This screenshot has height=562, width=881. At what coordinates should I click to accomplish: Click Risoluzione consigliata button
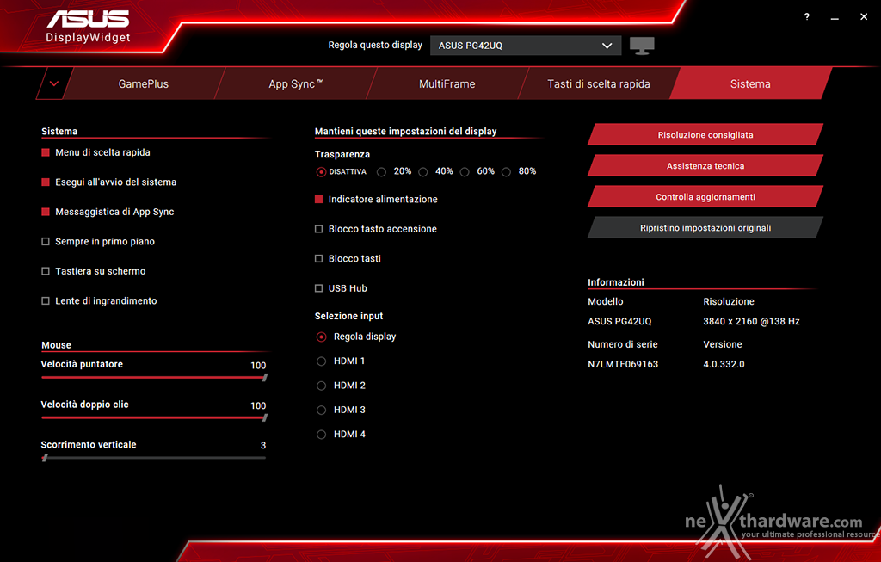[705, 135]
